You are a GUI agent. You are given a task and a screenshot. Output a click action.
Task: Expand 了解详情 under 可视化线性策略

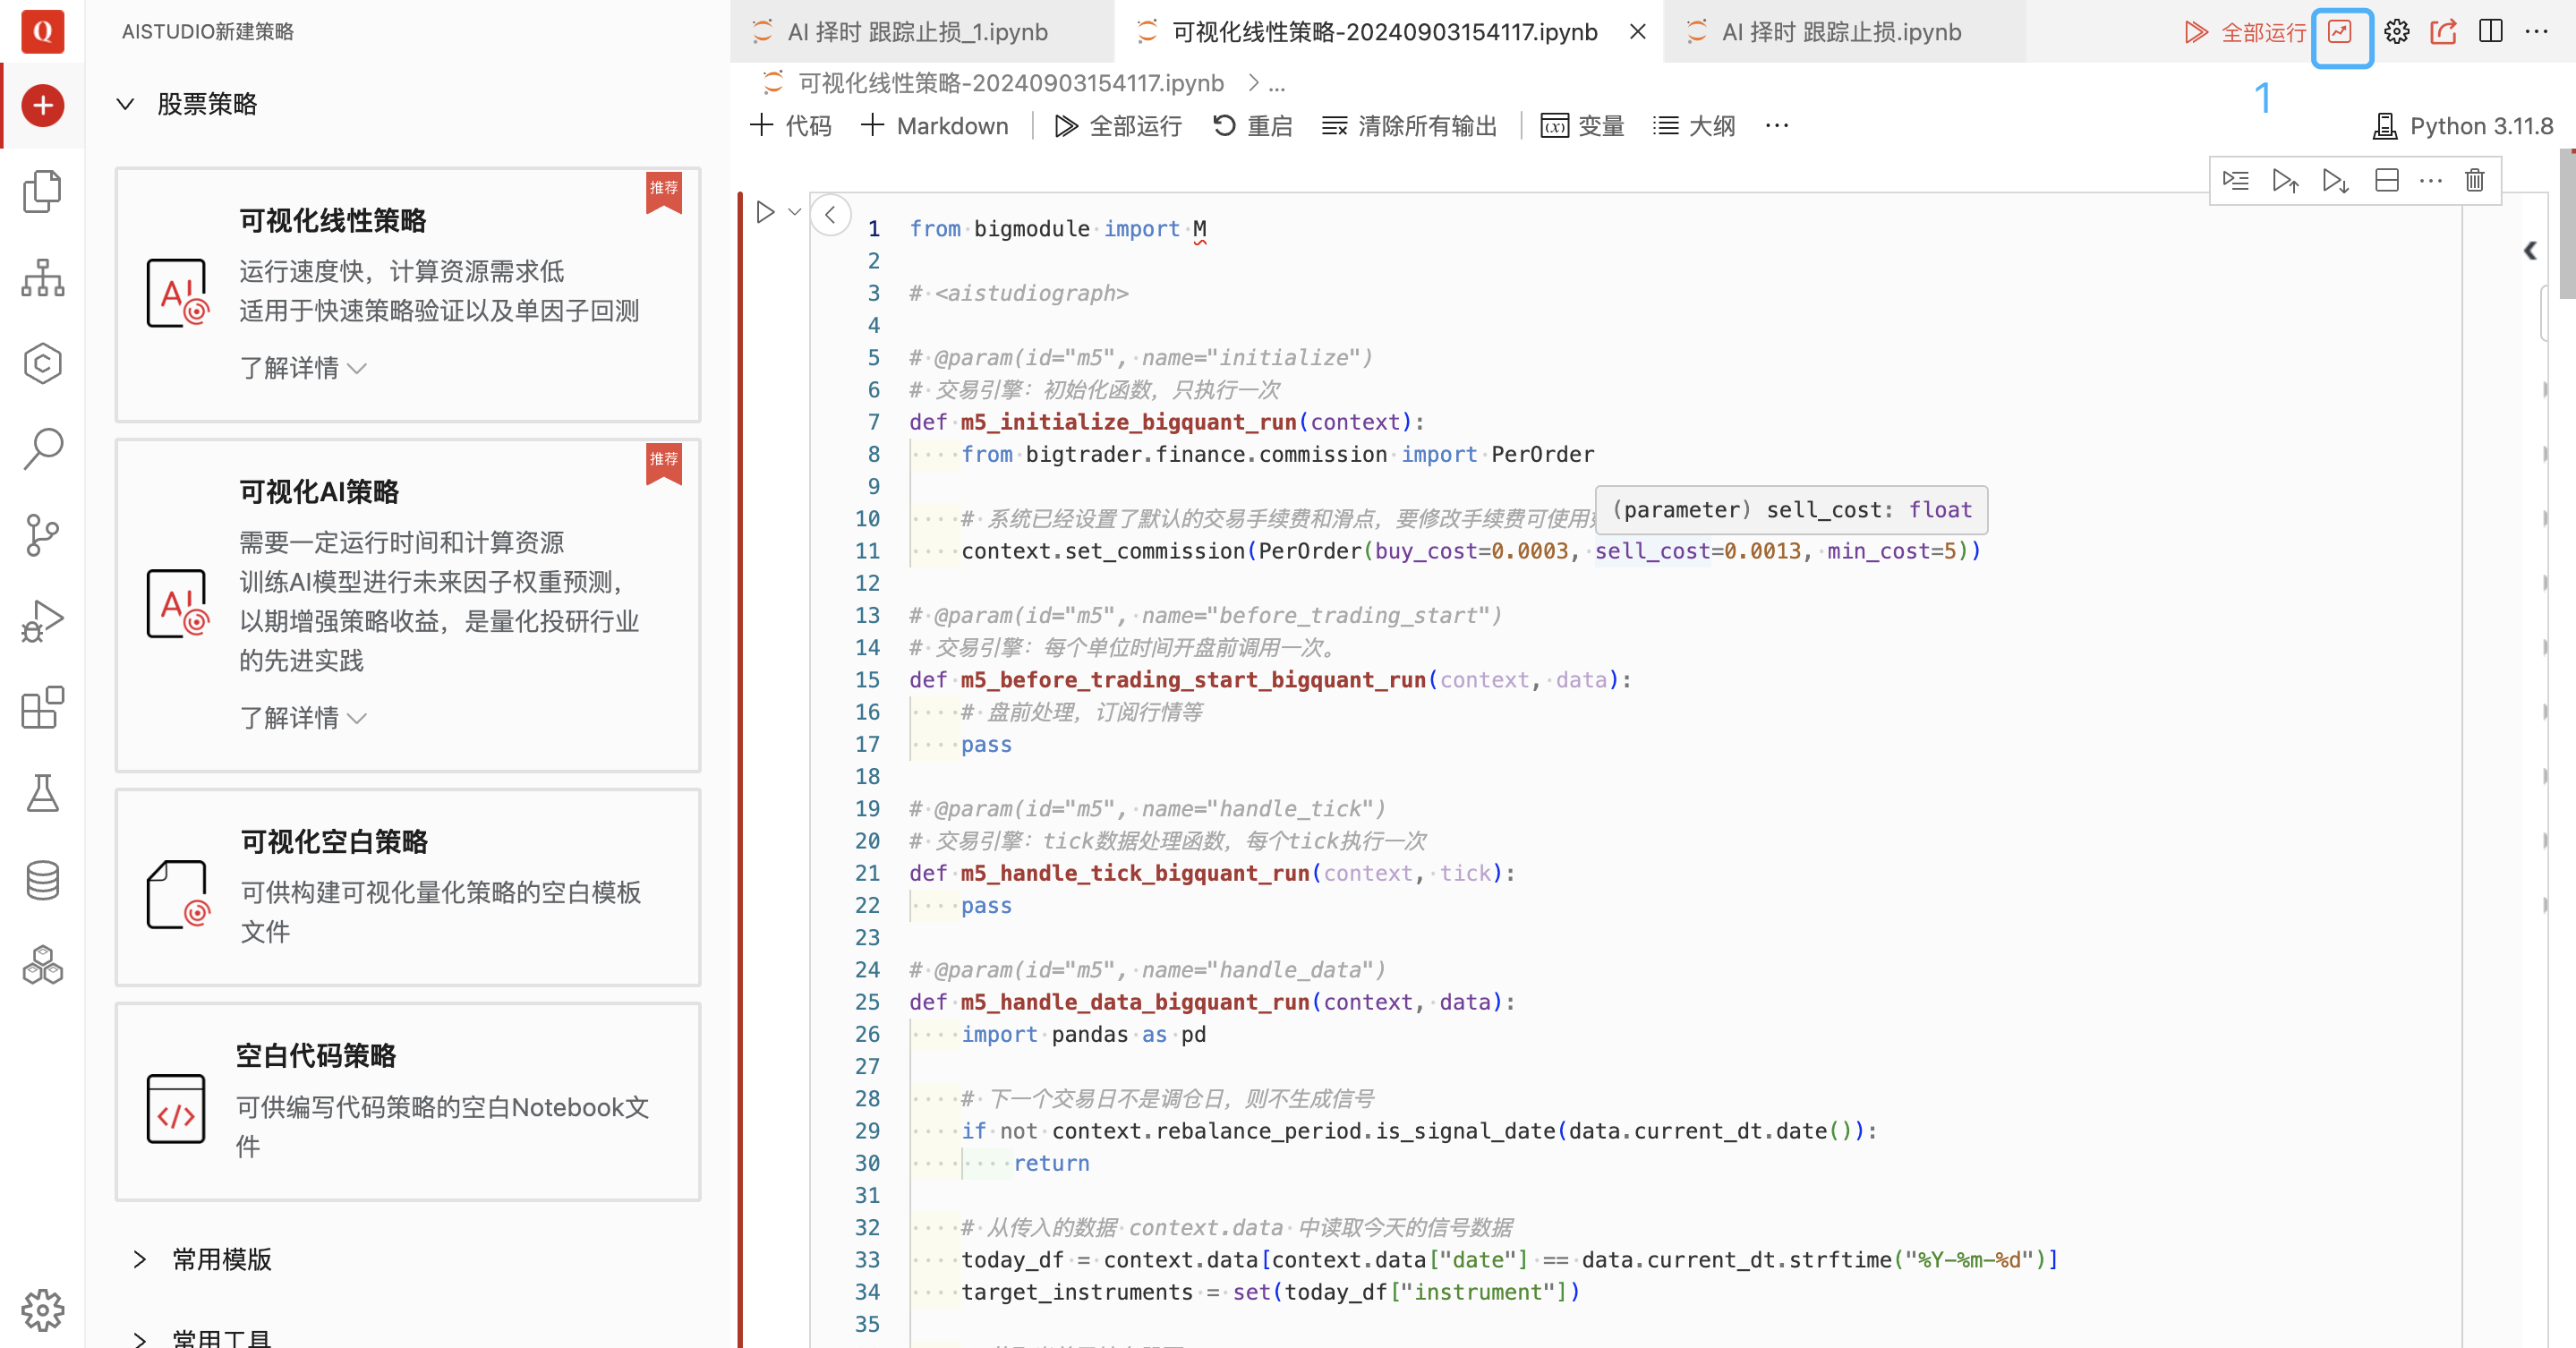302,368
